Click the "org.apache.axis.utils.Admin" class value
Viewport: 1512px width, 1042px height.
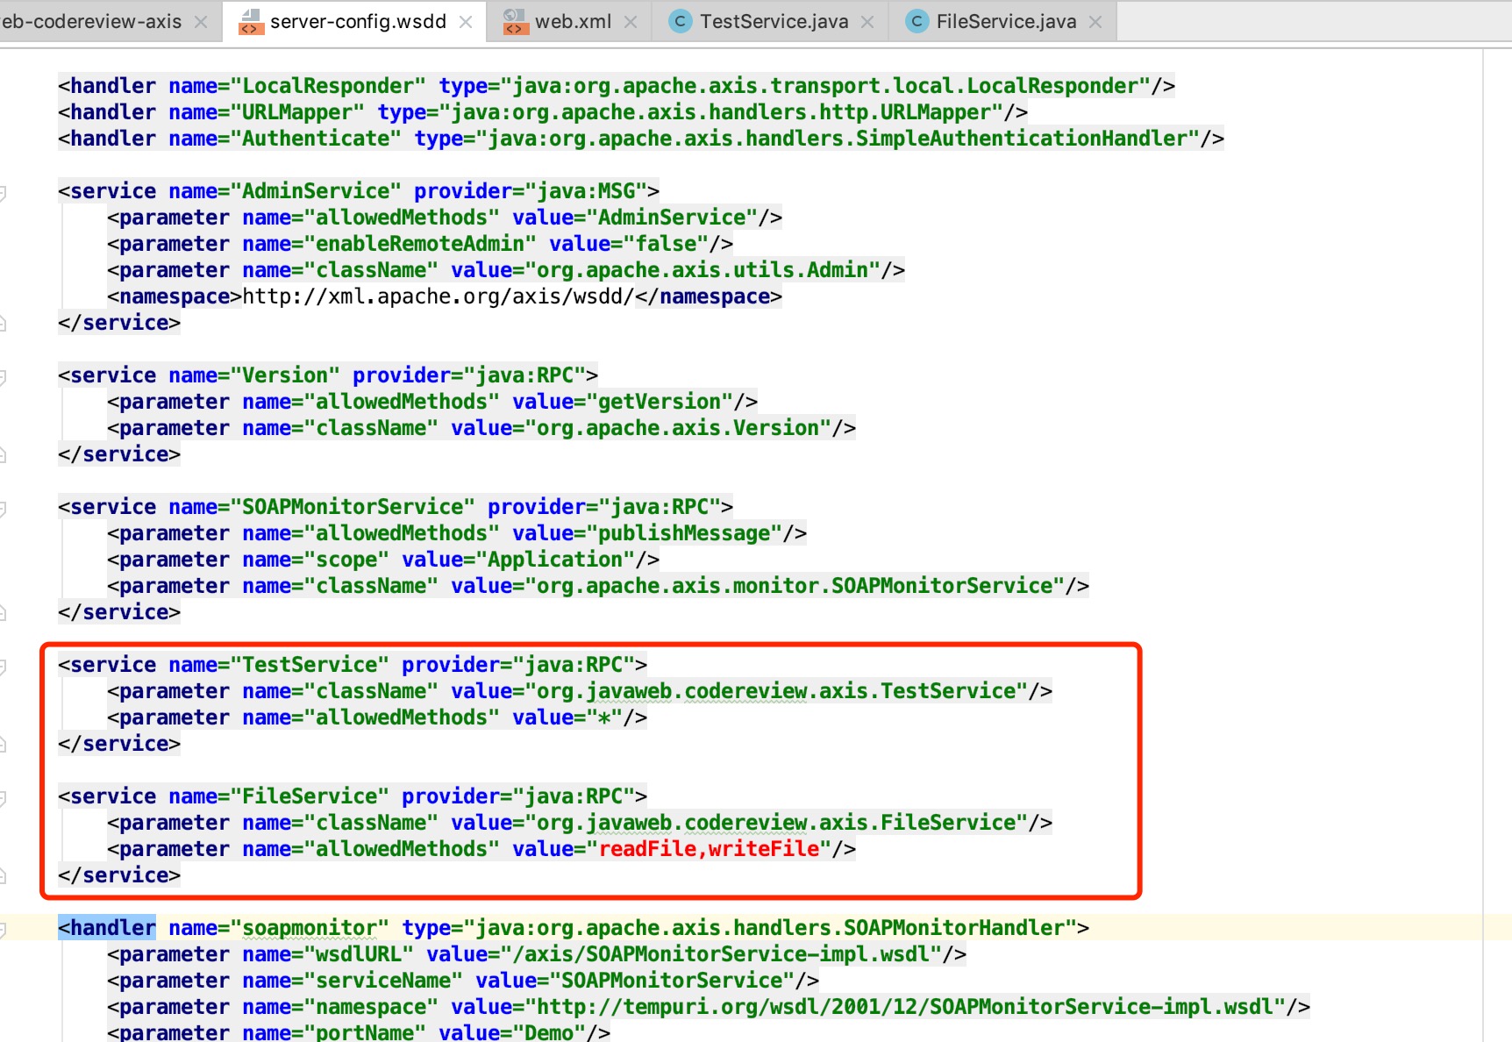(703, 270)
